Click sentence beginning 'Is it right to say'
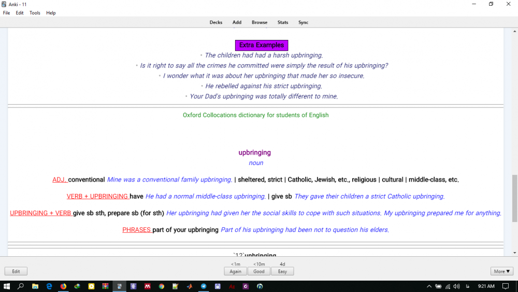Viewport: 518px width, 292px height. (x=264, y=65)
